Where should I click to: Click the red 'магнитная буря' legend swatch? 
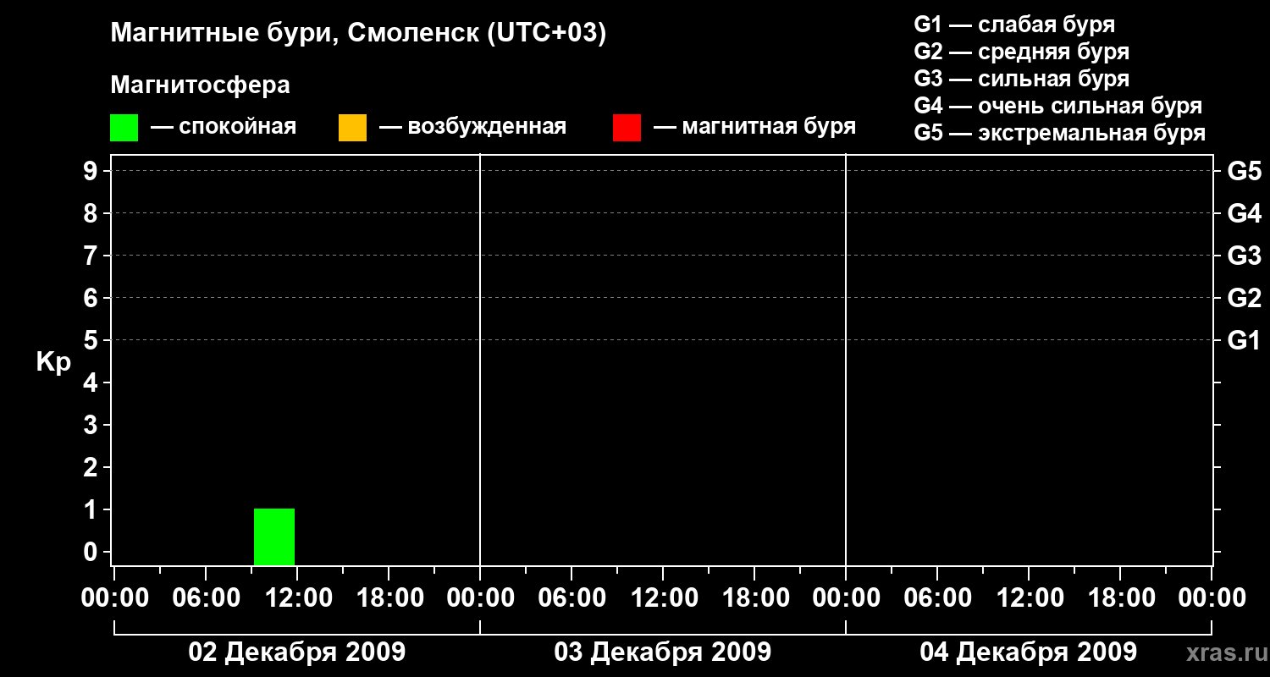point(627,128)
